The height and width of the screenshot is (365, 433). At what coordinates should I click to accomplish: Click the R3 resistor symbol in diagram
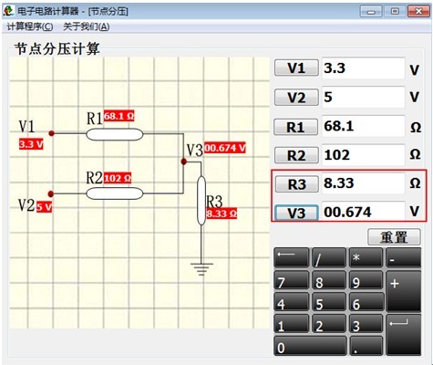coord(201,201)
